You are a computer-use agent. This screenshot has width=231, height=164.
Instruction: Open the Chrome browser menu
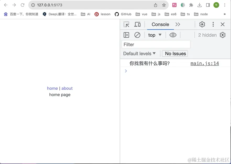tap(225, 5)
